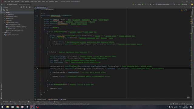Click the warnings indicator in the editor

click(184, 10)
